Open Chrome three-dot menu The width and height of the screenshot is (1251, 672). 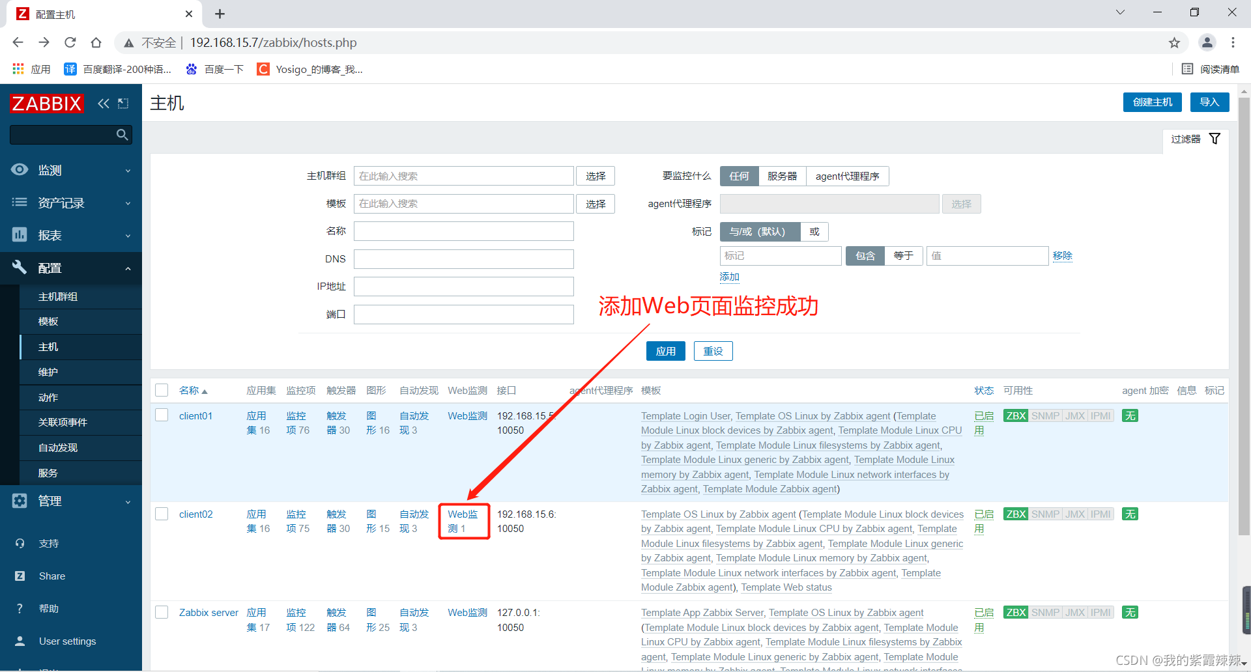(x=1233, y=42)
